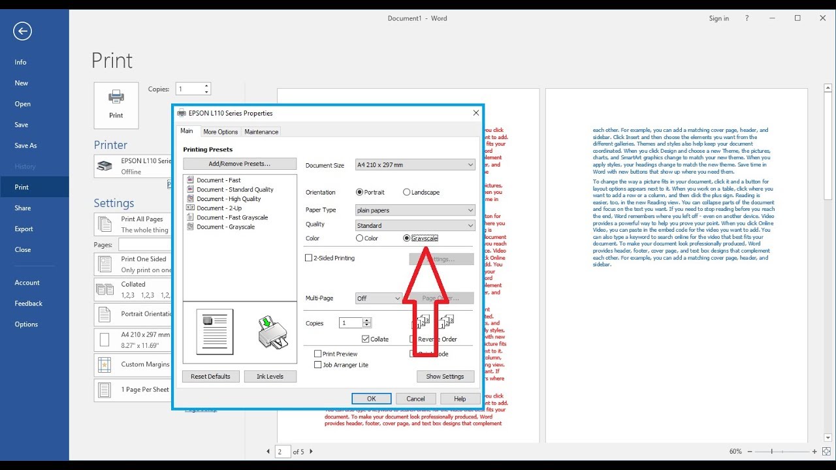Image resolution: width=836 pixels, height=470 pixels.
Task: Select the Color radio button
Action: click(359, 238)
